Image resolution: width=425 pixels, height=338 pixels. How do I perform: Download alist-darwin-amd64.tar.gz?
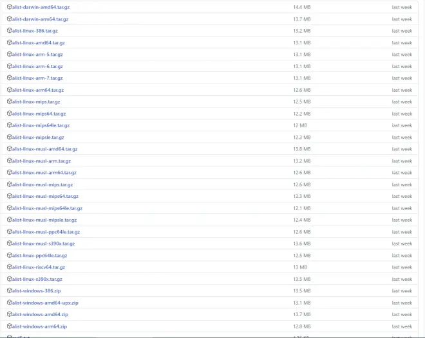pos(41,7)
